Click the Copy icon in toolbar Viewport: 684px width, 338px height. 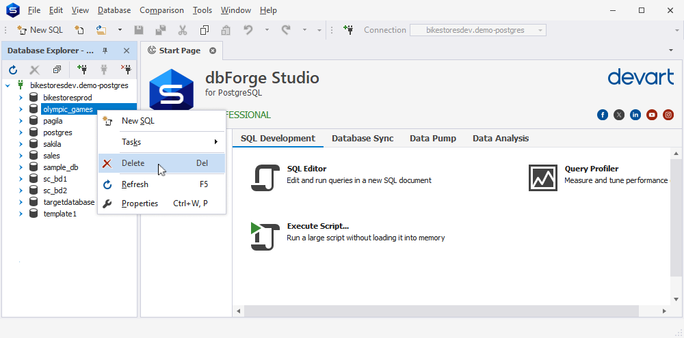[x=204, y=30]
